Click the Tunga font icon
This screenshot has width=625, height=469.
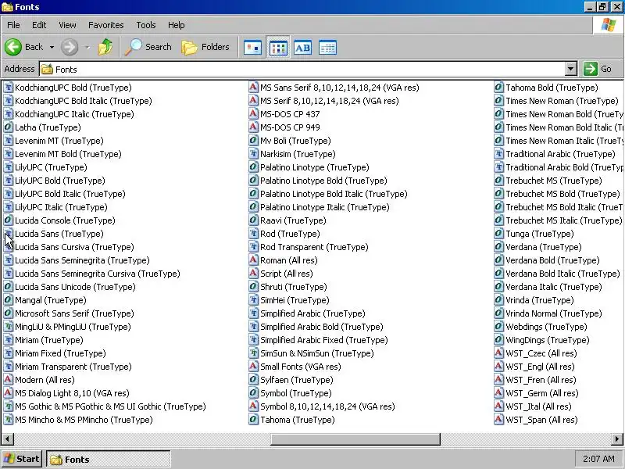click(498, 234)
